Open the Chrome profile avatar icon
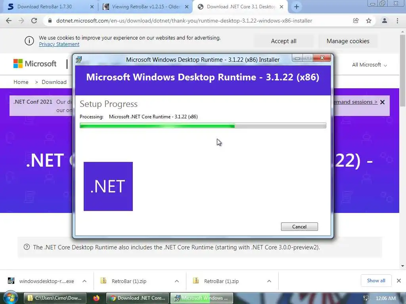406x304 pixels. coord(385,21)
